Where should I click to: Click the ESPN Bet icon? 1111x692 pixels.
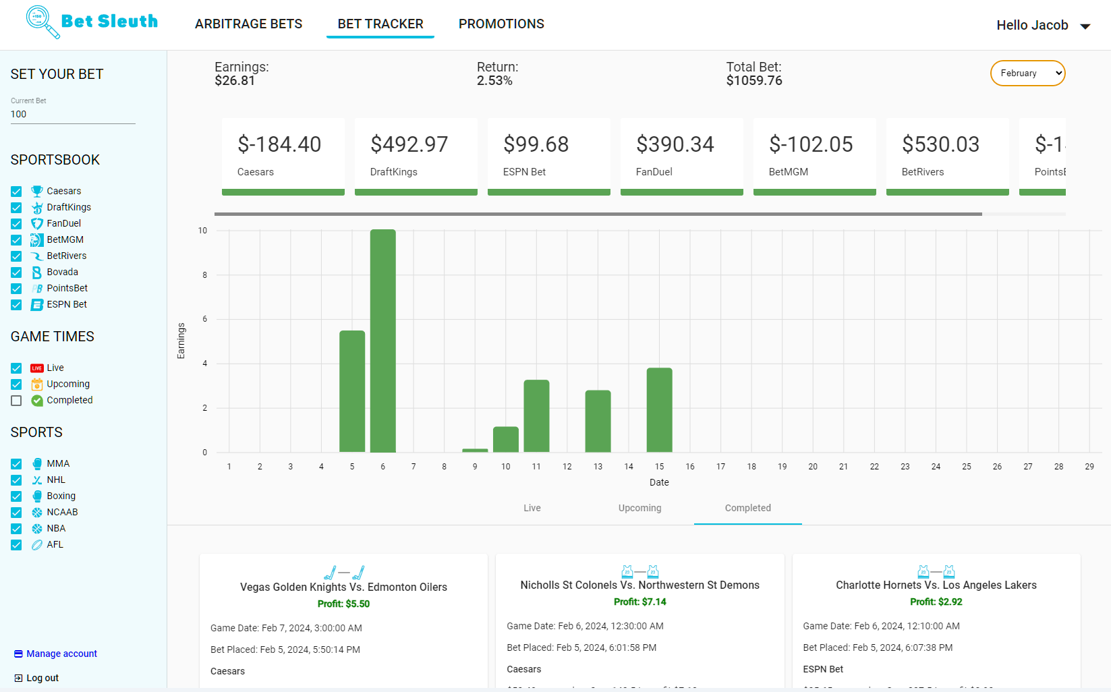(37, 305)
